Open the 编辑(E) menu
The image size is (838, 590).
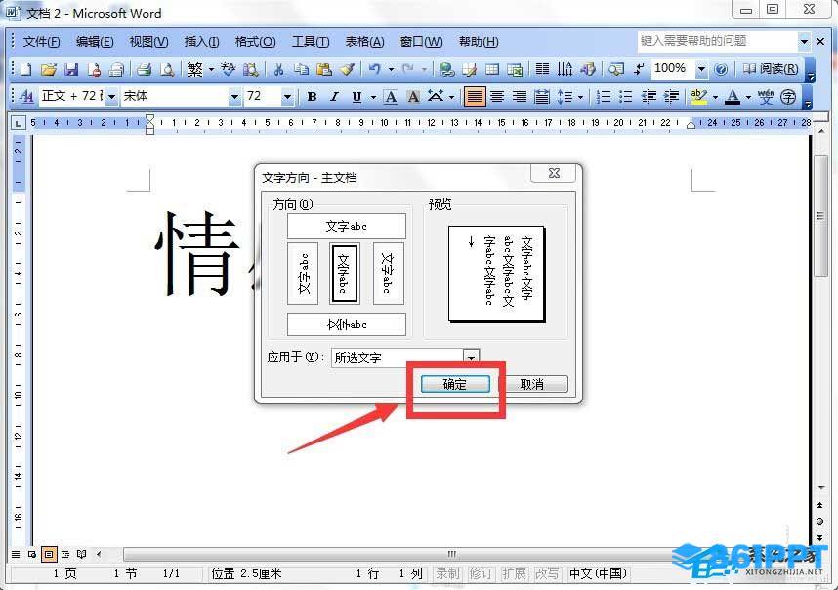coord(95,42)
